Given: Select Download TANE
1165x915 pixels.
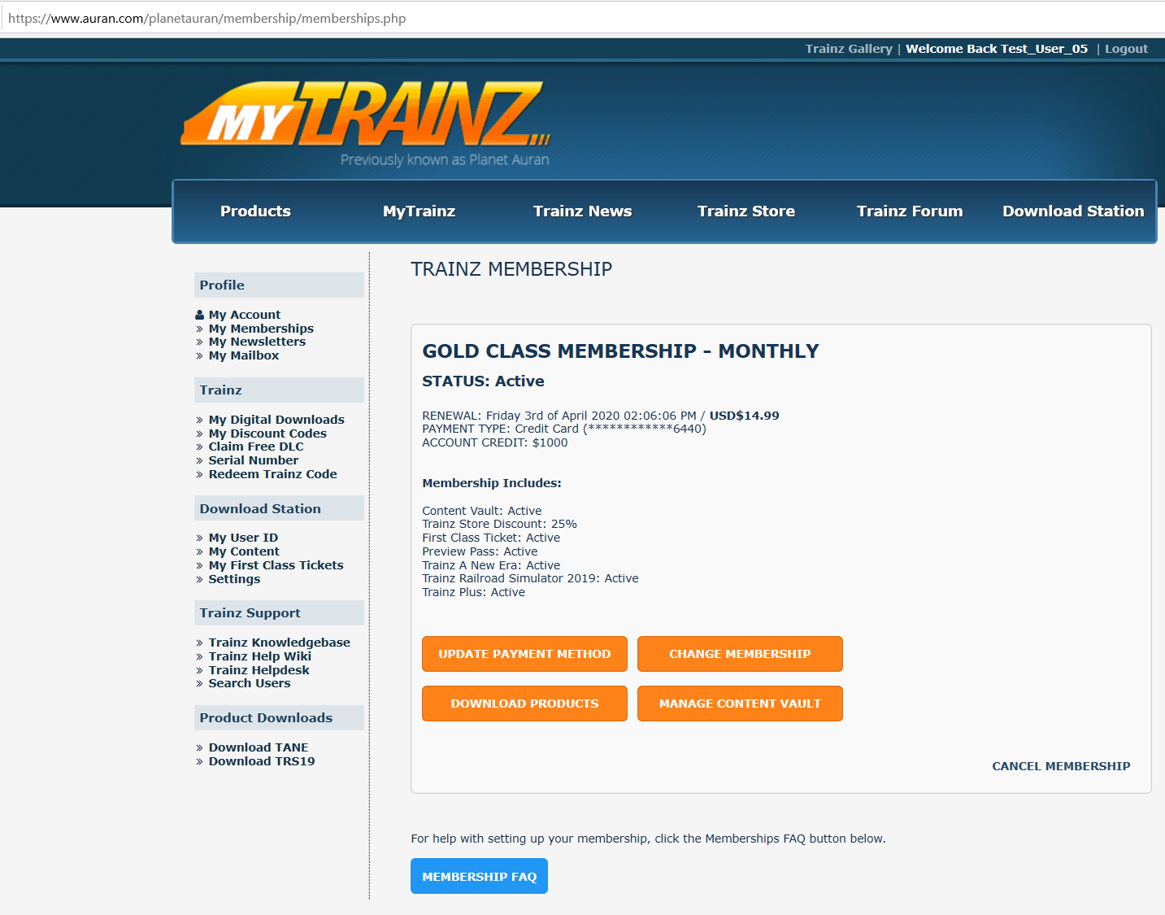Looking at the screenshot, I should [x=258, y=747].
